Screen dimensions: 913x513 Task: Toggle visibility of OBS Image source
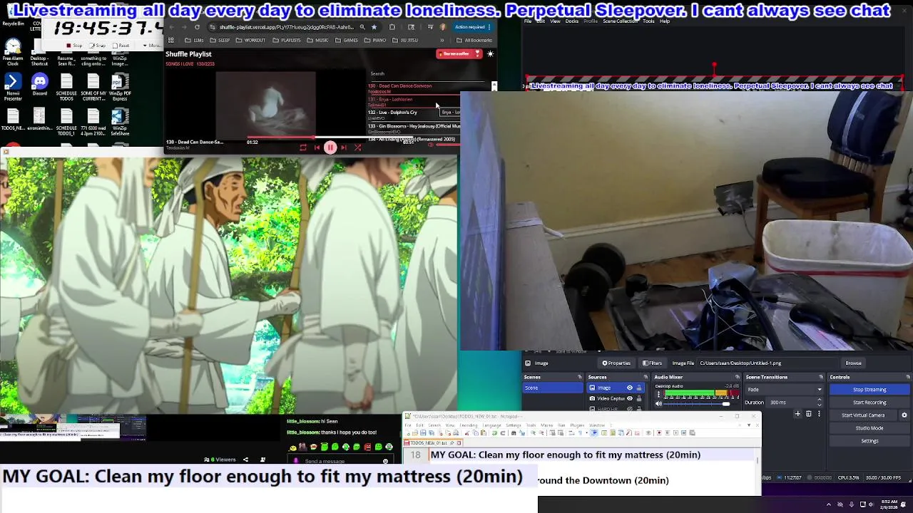tap(630, 388)
